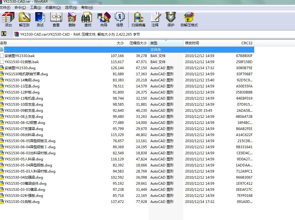The image size is (295, 220).
Task: Open the 命令(C) menu
Action: [20, 8]
